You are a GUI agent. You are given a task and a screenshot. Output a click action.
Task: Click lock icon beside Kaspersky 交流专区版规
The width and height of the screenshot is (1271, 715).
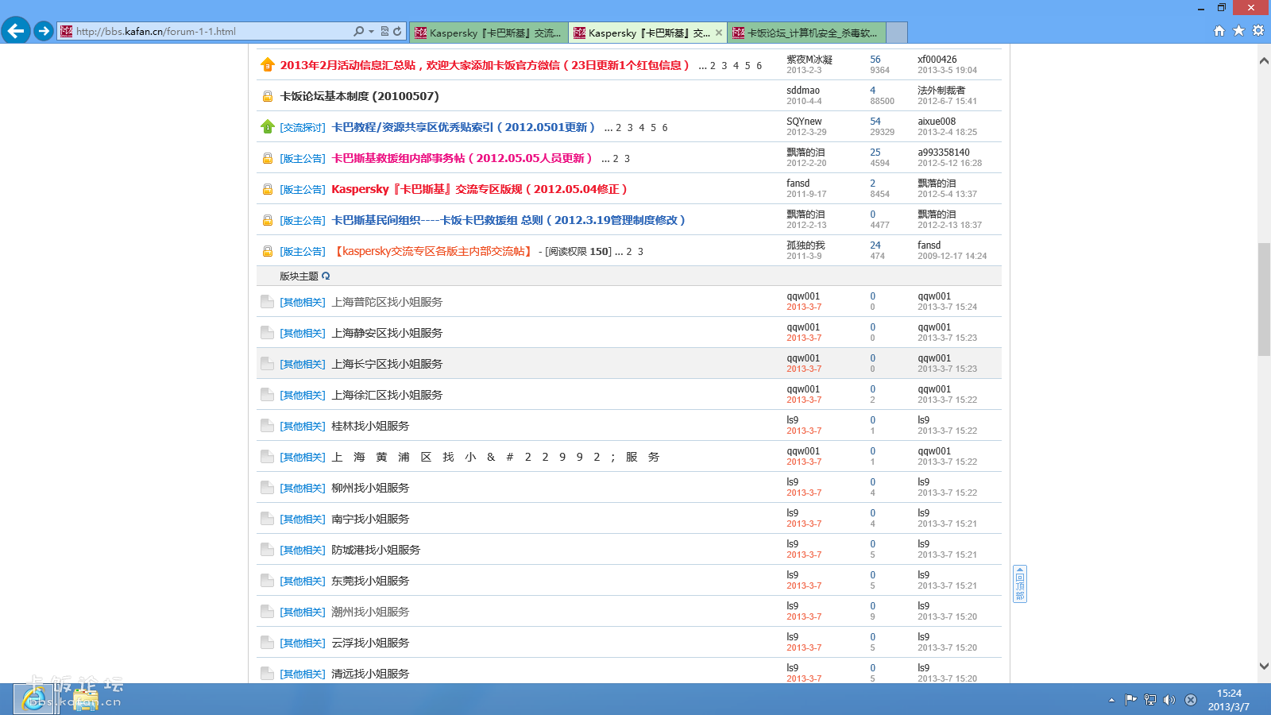click(268, 189)
